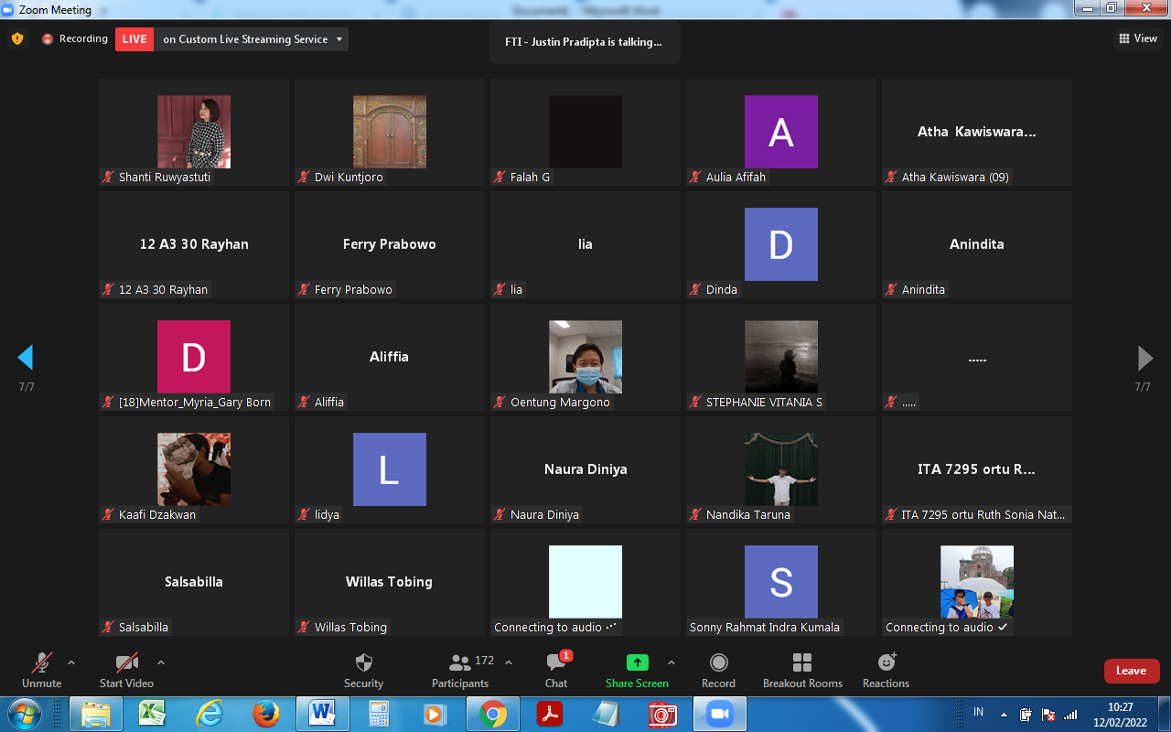Leave the meeting
The width and height of the screenshot is (1171, 732).
1131,671
